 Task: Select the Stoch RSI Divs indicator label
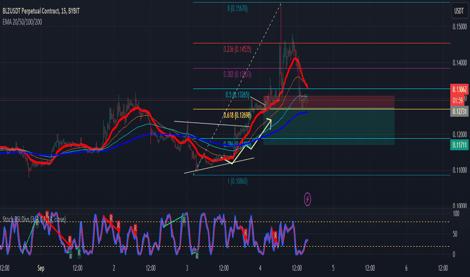coord(34,220)
